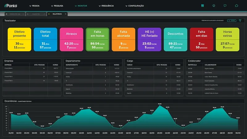Select the Comercial row in Cargo table

click(154, 73)
